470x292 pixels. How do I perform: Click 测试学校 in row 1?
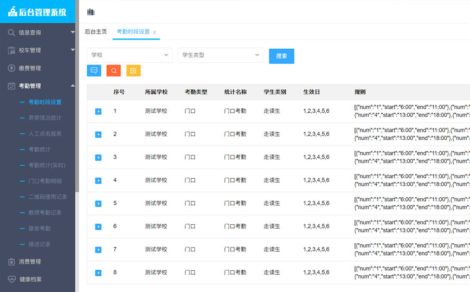tap(156, 111)
